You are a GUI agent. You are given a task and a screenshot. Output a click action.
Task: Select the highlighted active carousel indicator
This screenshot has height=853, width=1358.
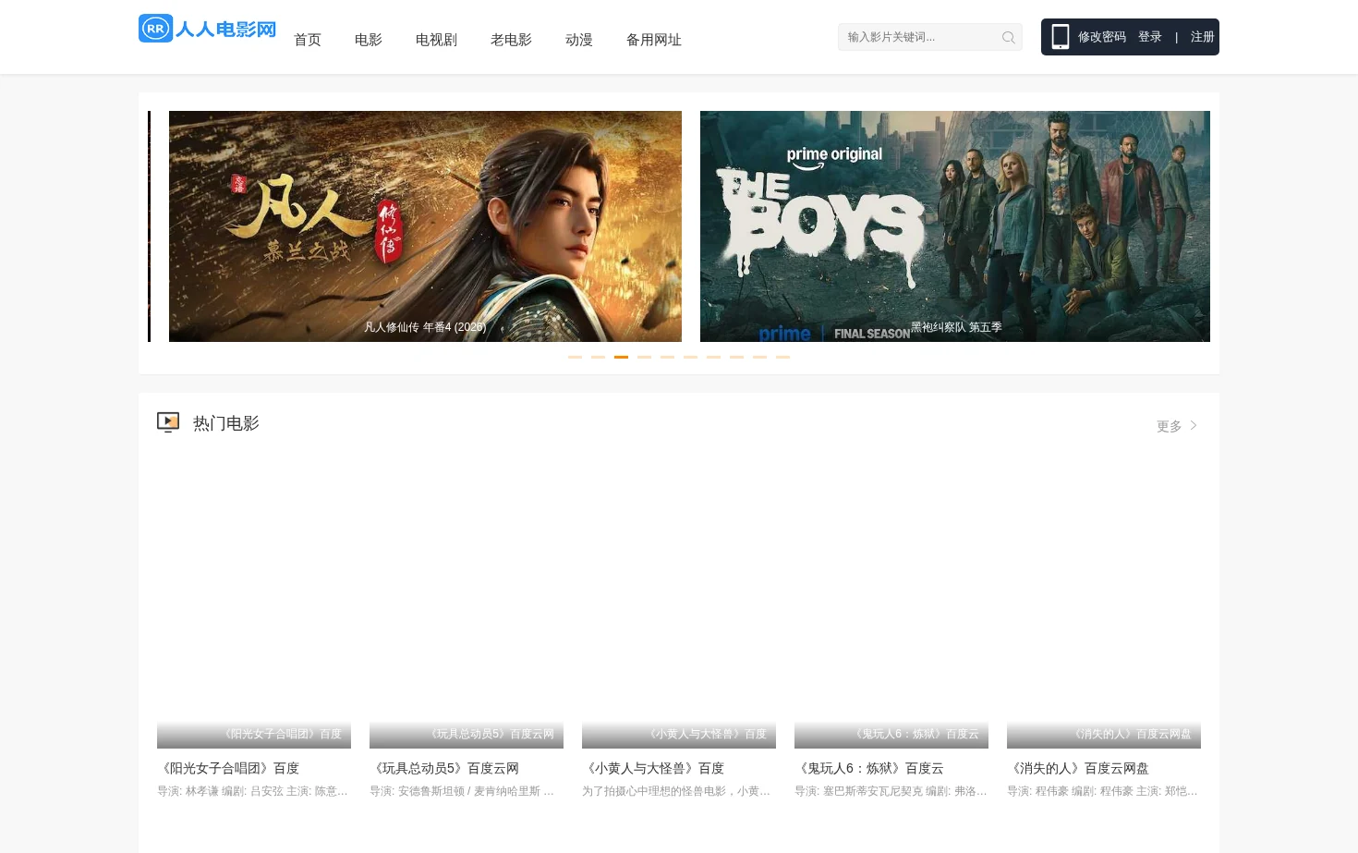coord(621,357)
